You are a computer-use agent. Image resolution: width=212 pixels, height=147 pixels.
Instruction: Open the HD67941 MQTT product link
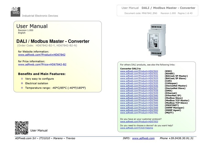[139, 113]
